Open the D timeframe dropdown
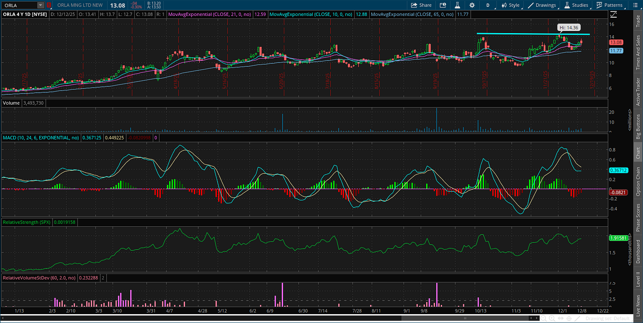This screenshot has width=643, height=323. (488, 5)
